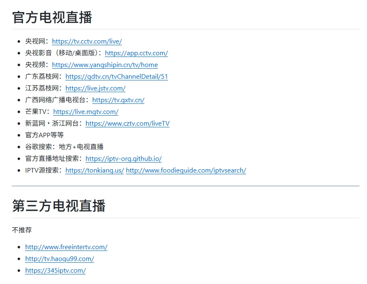Open the app.cctv.com link
367x284 pixels.
click(136, 53)
